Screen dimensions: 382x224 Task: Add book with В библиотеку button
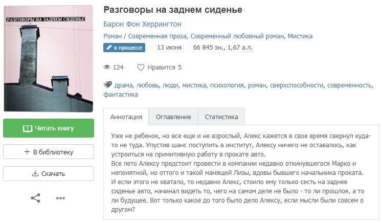(49, 152)
